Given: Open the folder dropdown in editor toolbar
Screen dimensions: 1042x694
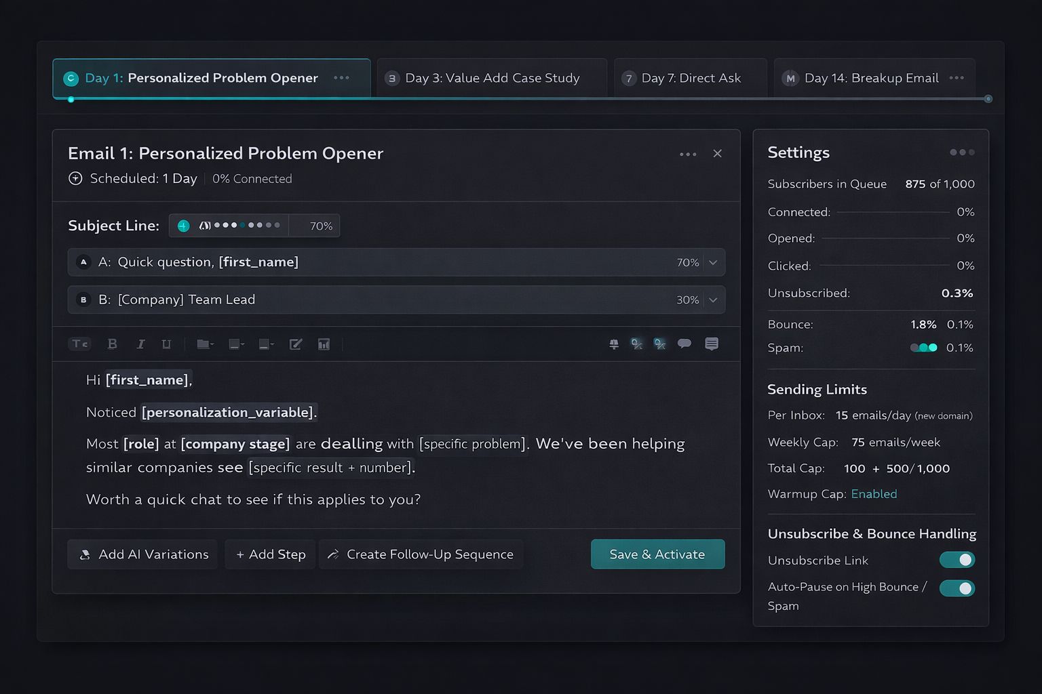Looking at the screenshot, I should pyautogui.click(x=205, y=344).
